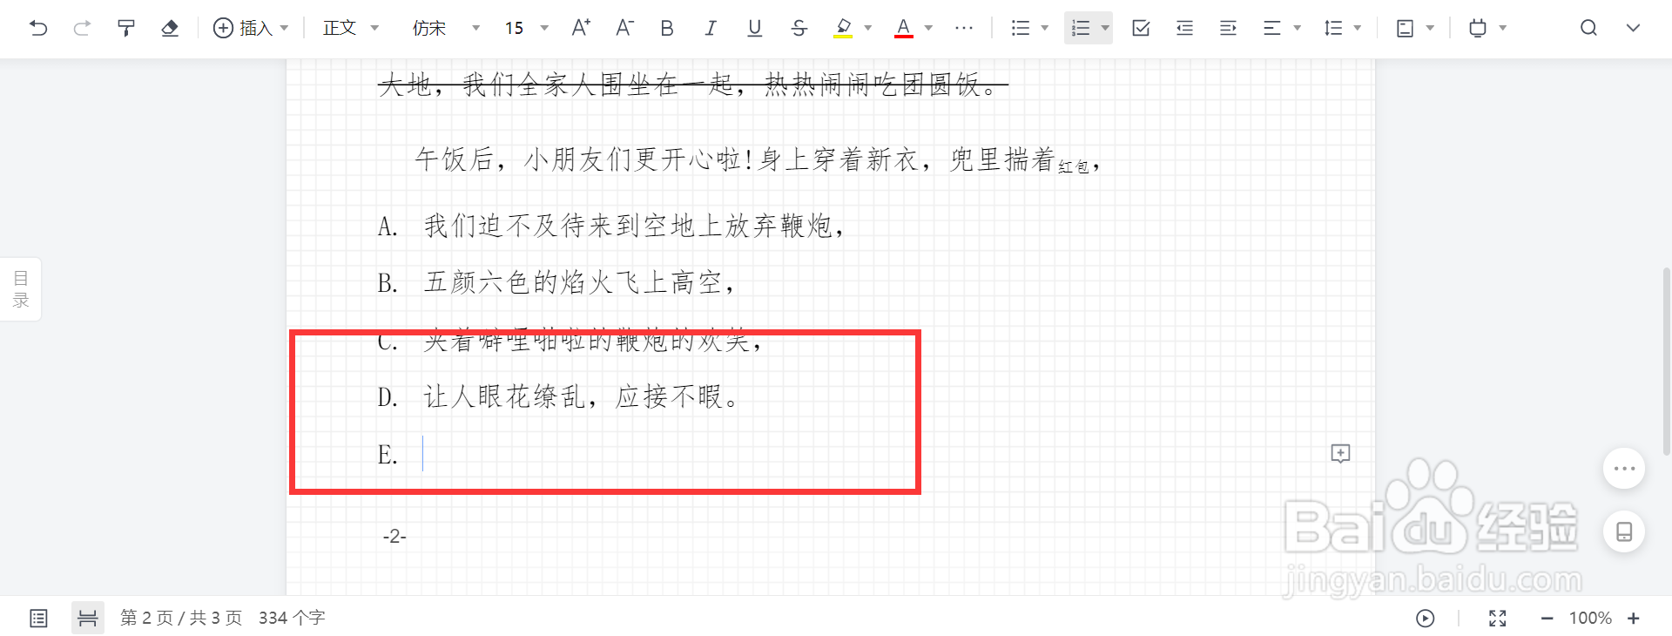
Task: Apply red font color
Action: click(904, 28)
